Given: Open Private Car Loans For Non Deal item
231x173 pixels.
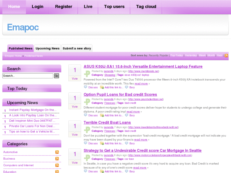Looking at the screenshot, I should (x=32, y=126).
